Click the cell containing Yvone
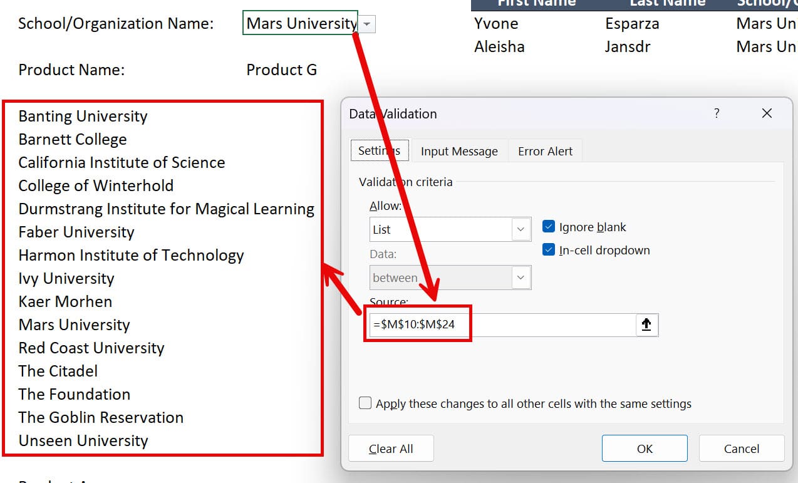This screenshot has height=483, width=798. (496, 23)
